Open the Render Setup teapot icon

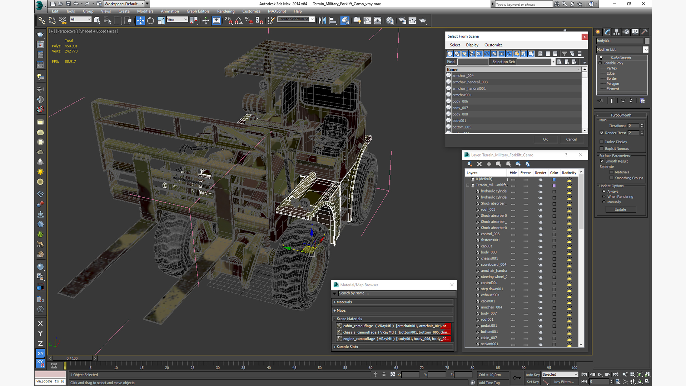point(402,20)
